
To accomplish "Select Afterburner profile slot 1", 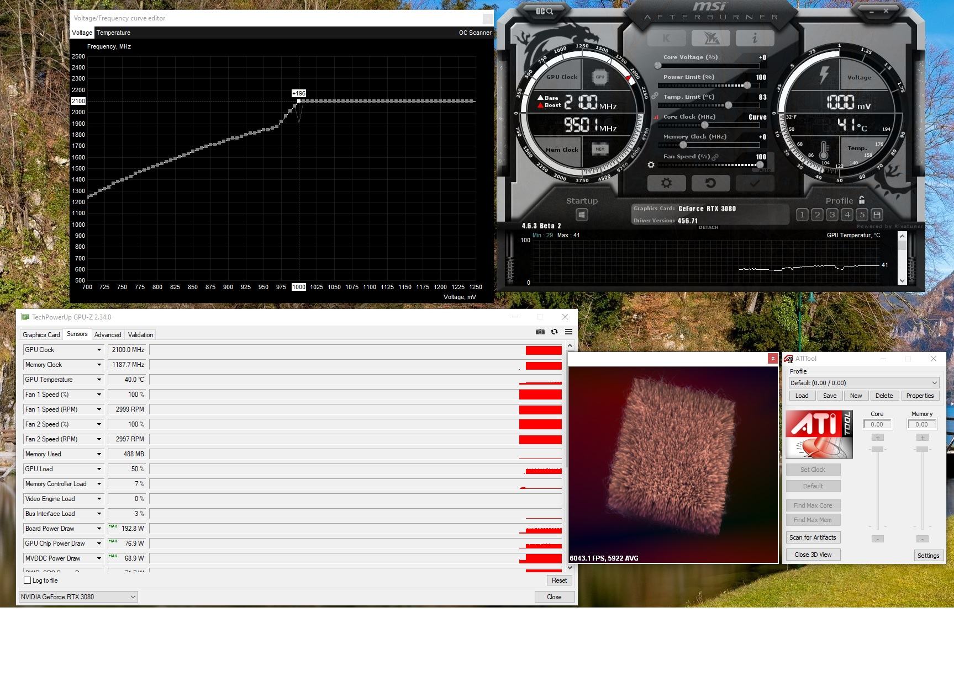I will (802, 215).
